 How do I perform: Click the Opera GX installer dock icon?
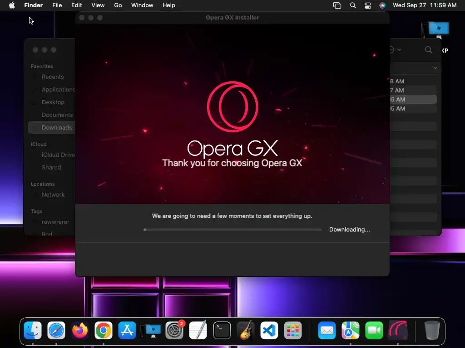click(398, 330)
